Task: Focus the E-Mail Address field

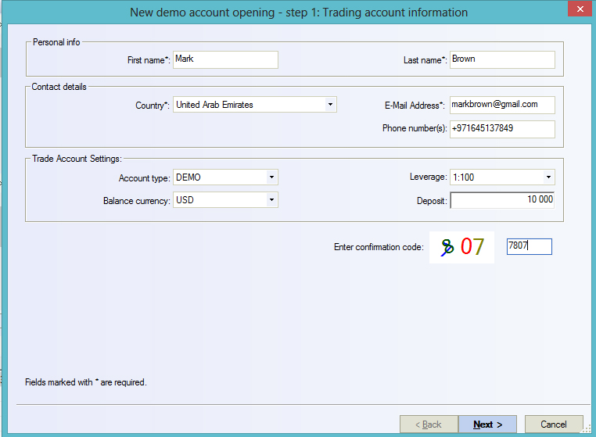Action: point(501,105)
